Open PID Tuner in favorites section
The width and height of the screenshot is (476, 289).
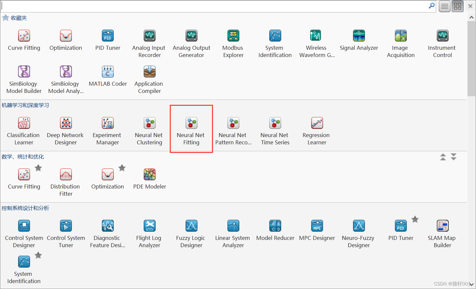pyautogui.click(x=108, y=41)
